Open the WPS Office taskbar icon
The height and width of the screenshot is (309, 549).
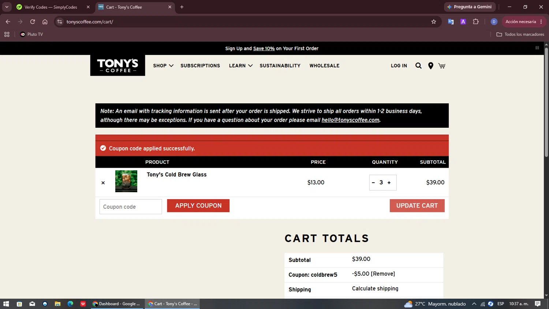click(x=83, y=304)
